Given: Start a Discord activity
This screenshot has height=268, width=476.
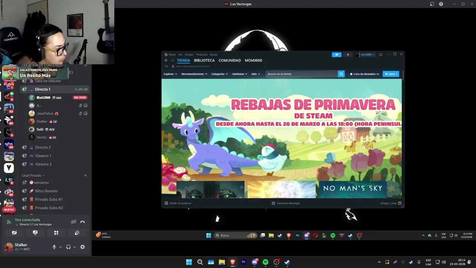Looking at the screenshot, I should pos(56,233).
